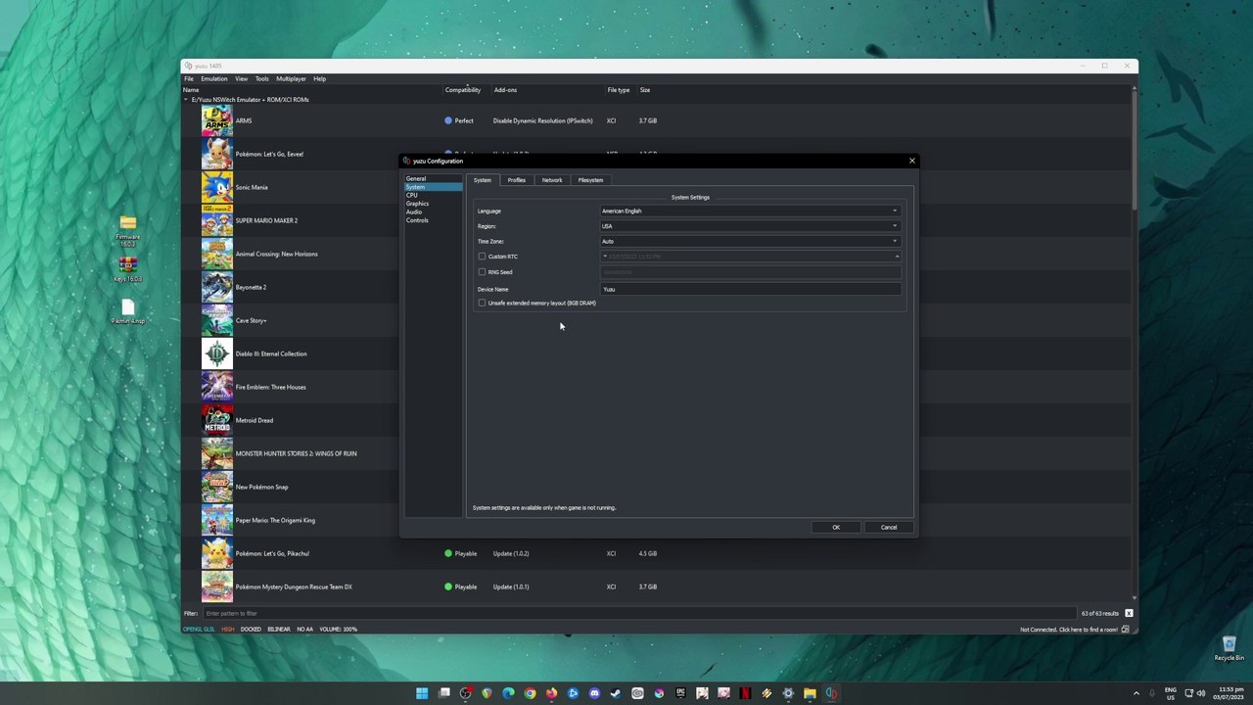Viewport: 1253px width, 705px height.
Task: Select the ARMS game icon
Action: pyautogui.click(x=217, y=120)
